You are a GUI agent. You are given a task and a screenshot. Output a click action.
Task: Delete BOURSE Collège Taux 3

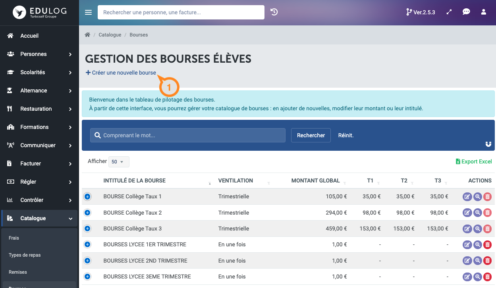(488, 229)
